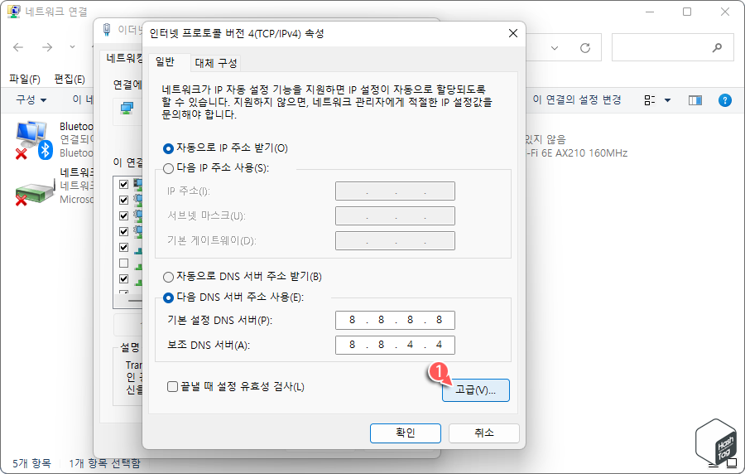Open the 고급(V)... advanced settings button

coord(476,389)
